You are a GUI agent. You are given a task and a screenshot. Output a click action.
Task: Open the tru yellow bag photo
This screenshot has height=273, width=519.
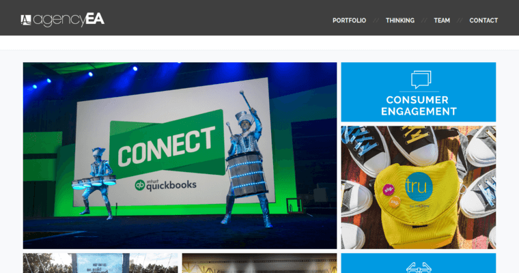point(419,187)
